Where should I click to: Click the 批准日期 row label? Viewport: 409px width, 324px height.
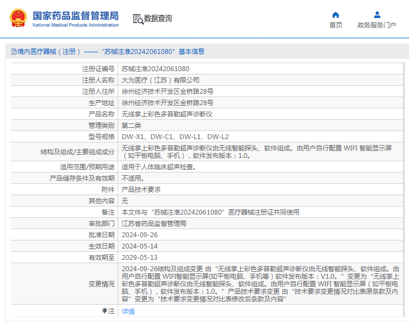pos(101,235)
